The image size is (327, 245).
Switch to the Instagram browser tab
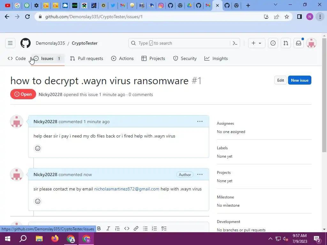tap(161, 5)
